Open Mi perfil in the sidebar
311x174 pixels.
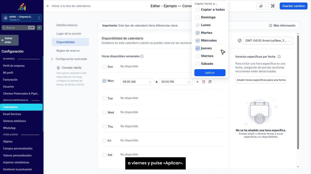pos(8,73)
